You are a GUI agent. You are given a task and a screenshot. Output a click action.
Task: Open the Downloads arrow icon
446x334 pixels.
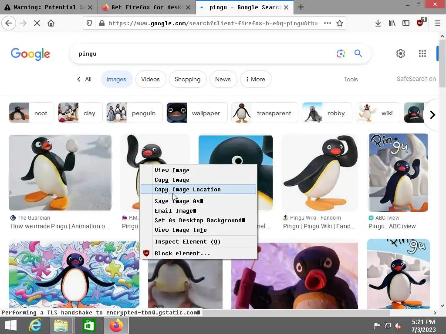[x=378, y=23]
